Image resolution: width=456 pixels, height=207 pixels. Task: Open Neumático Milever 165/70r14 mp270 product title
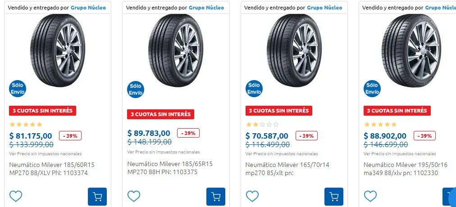point(287,169)
